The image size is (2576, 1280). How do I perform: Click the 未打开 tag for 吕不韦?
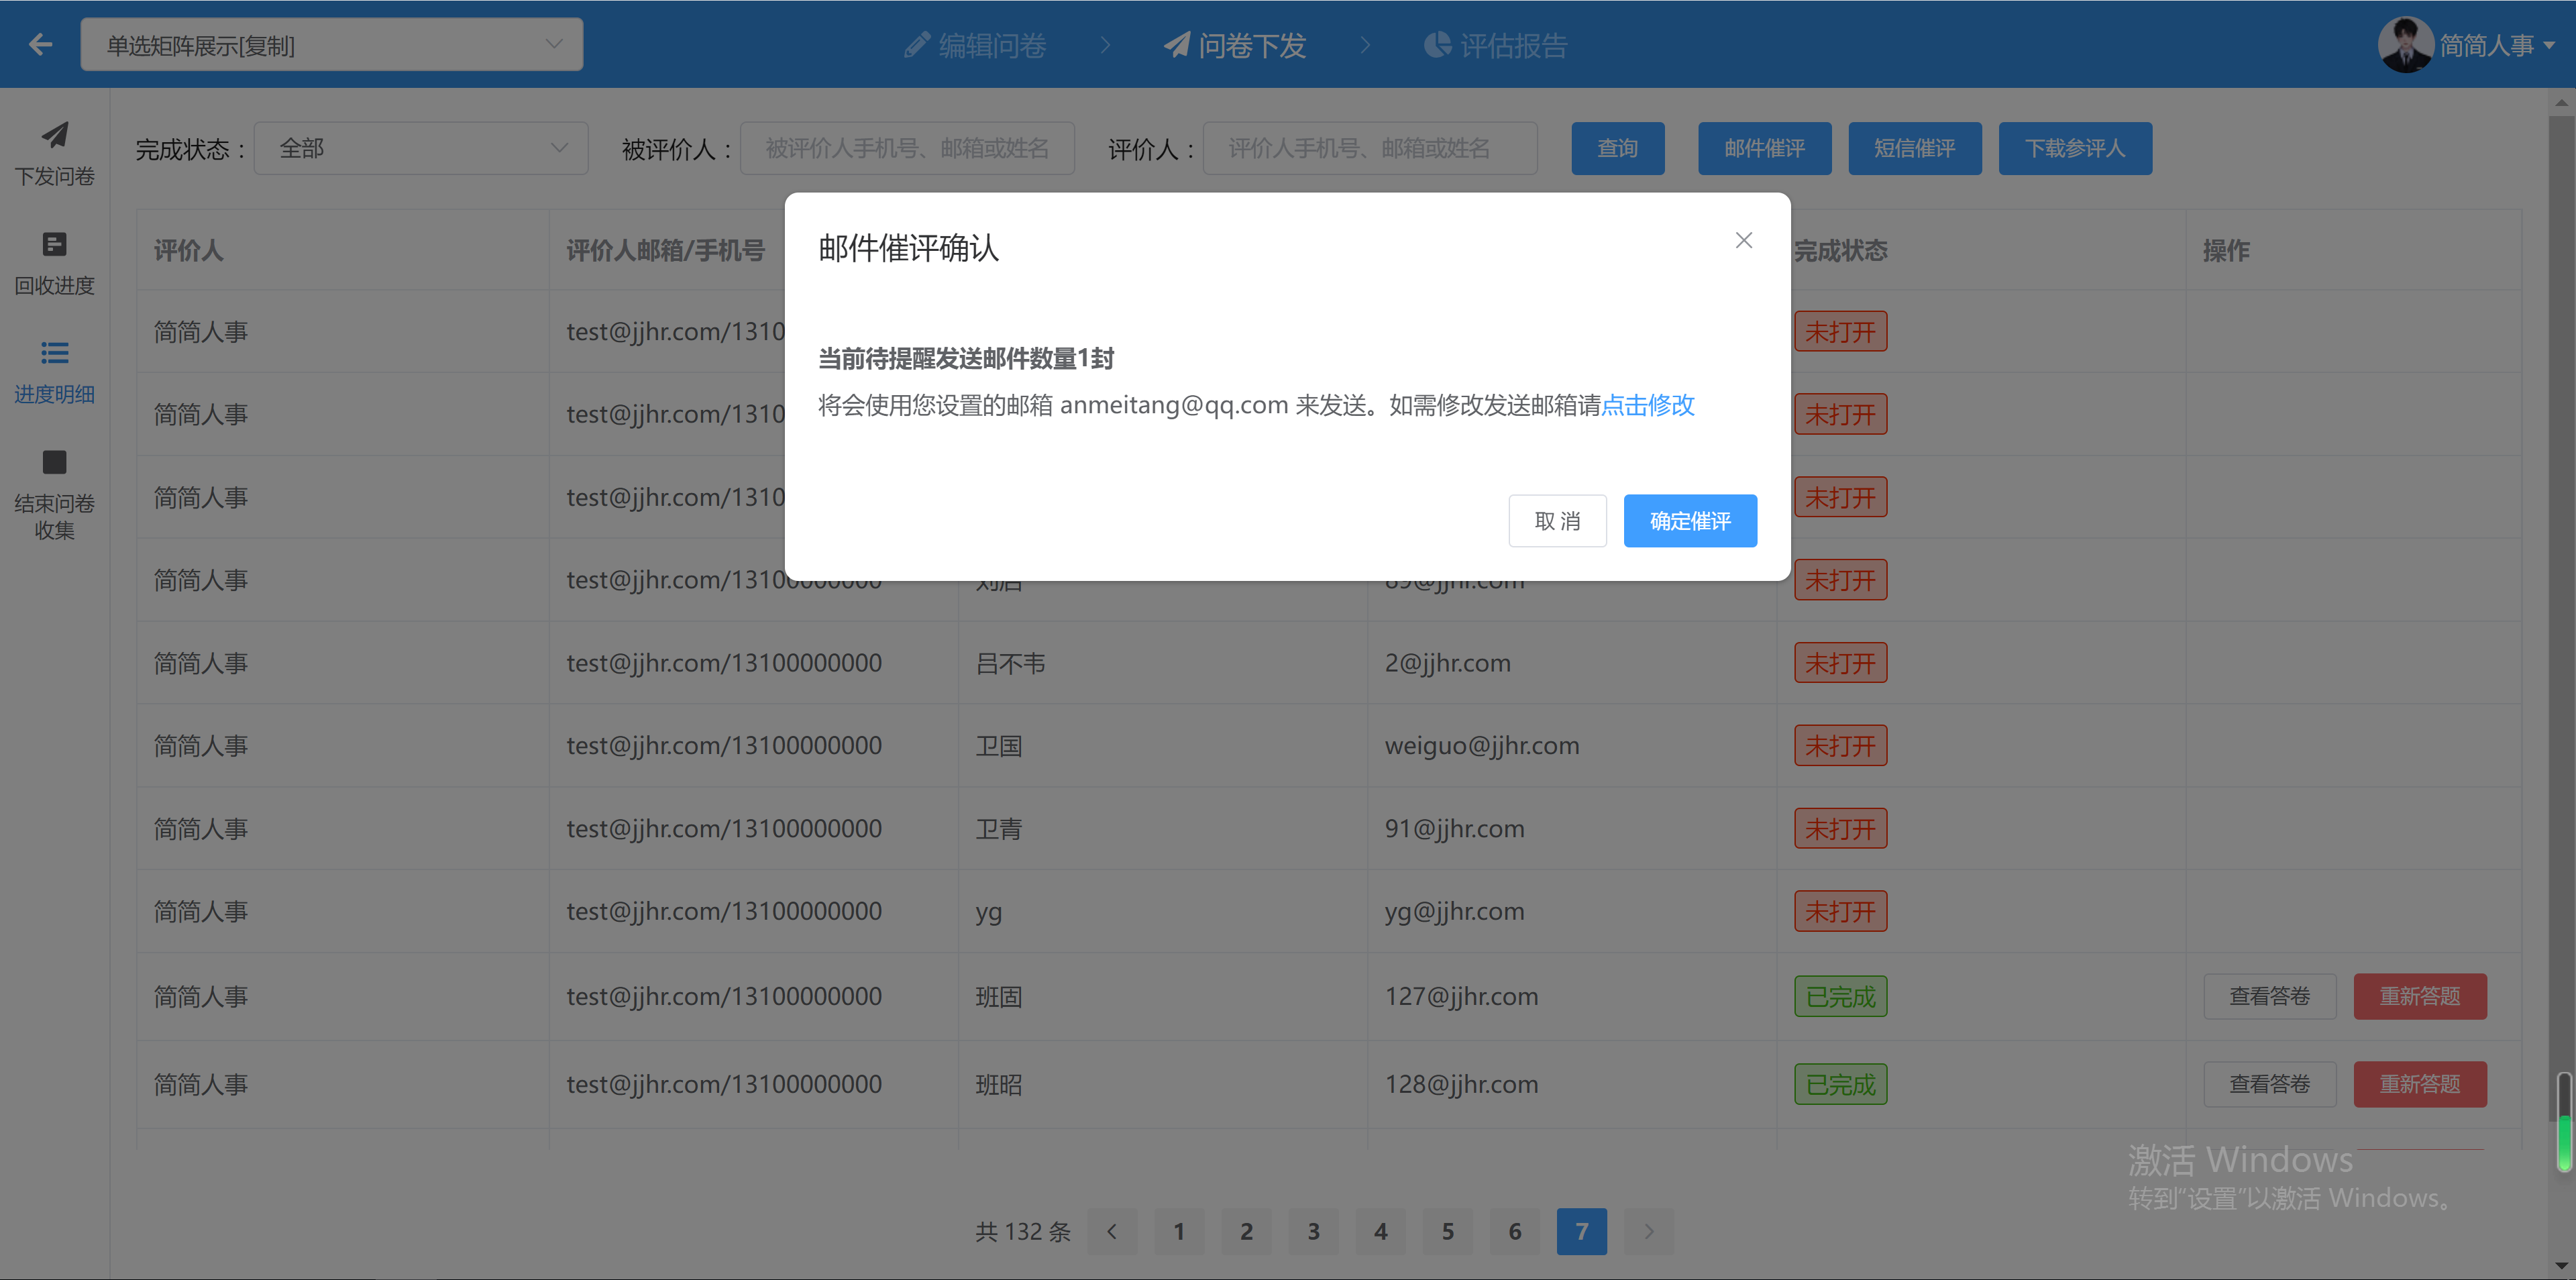[x=1840, y=663]
